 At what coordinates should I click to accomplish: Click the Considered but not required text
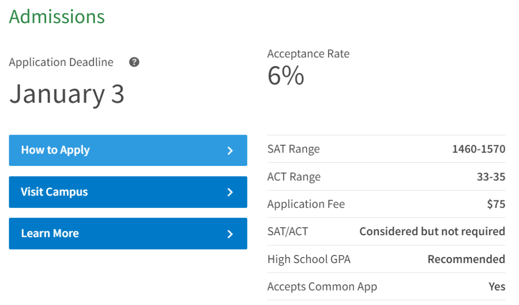tap(432, 231)
